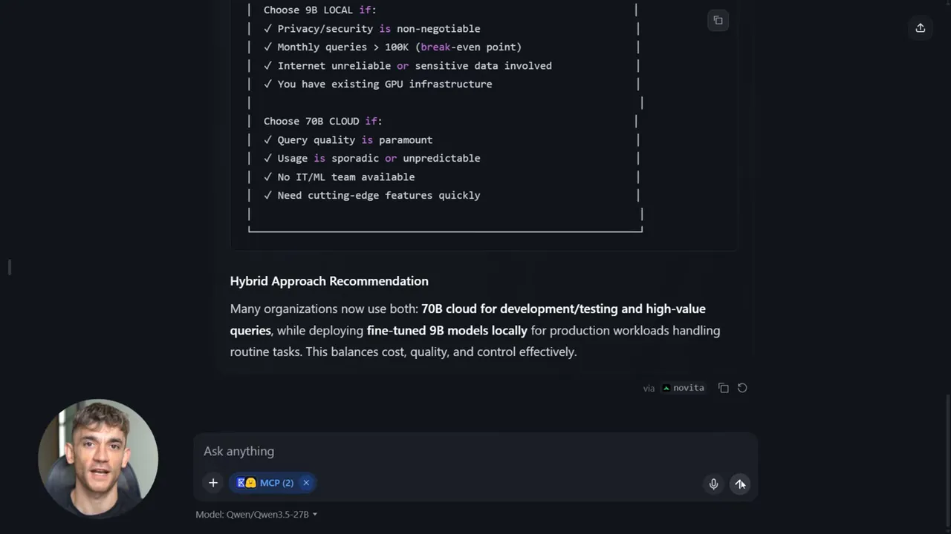Screen dimensions: 951x534
Task: Regenerate the assistant response
Action: 742,388
